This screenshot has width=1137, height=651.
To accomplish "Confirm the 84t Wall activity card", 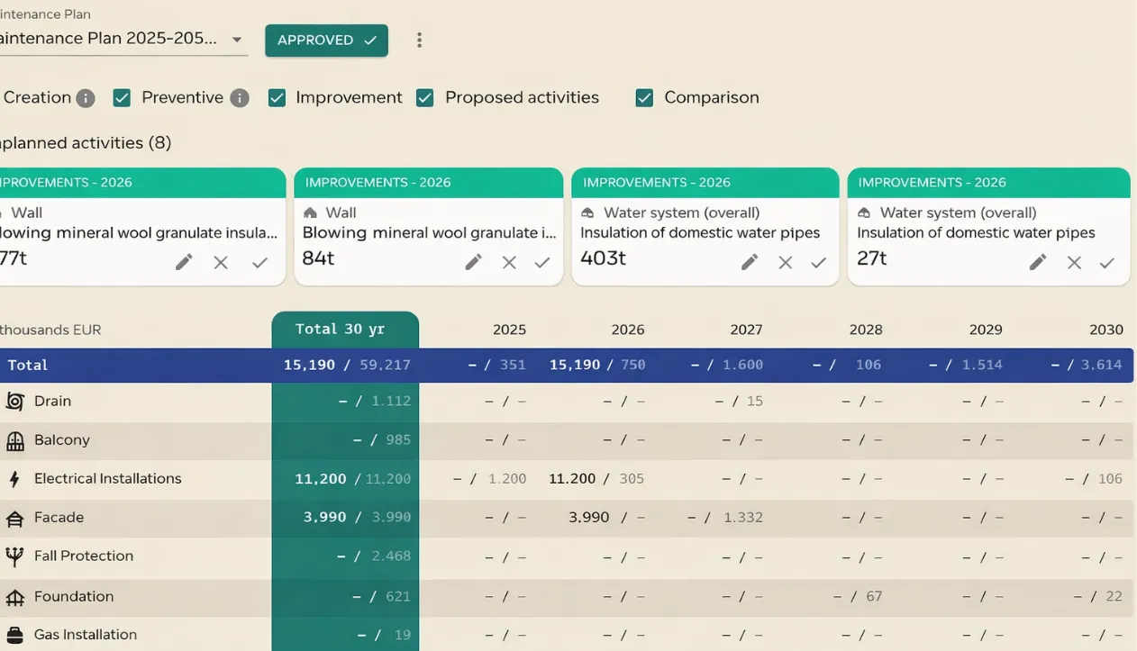I will click(542, 262).
